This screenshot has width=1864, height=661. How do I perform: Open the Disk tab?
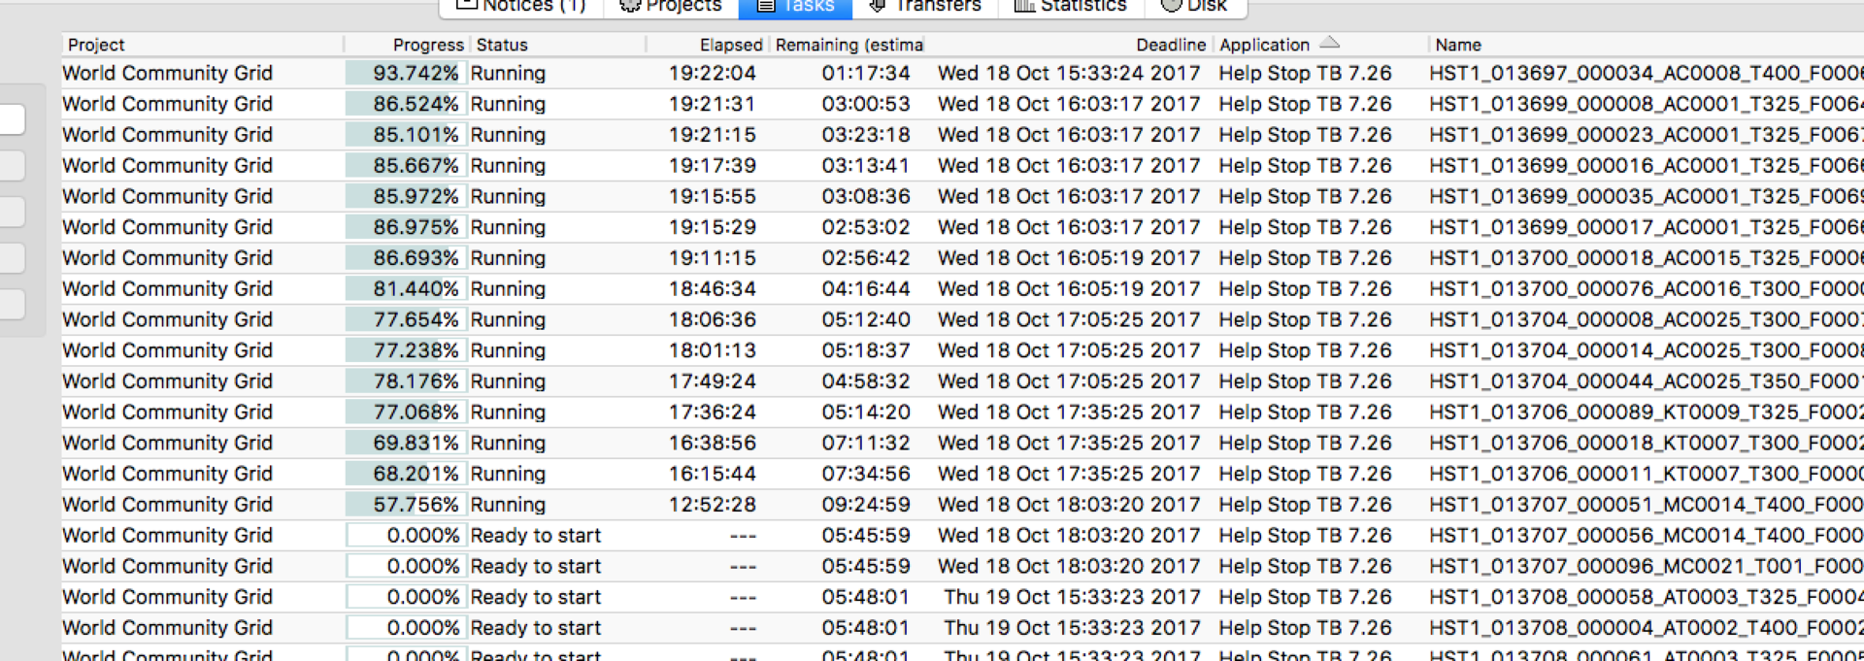[1195, 6]
